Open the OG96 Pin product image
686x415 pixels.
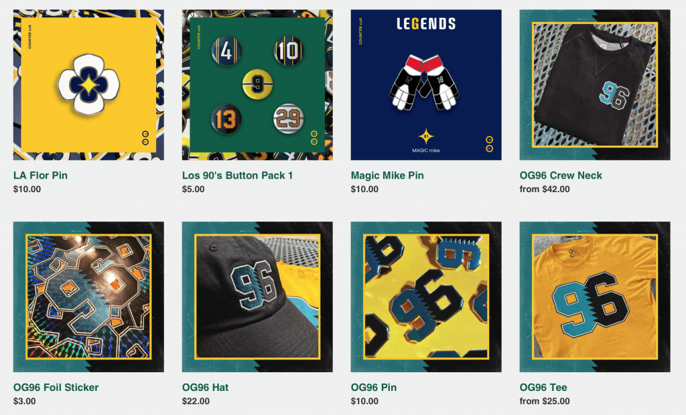(426, 297)
